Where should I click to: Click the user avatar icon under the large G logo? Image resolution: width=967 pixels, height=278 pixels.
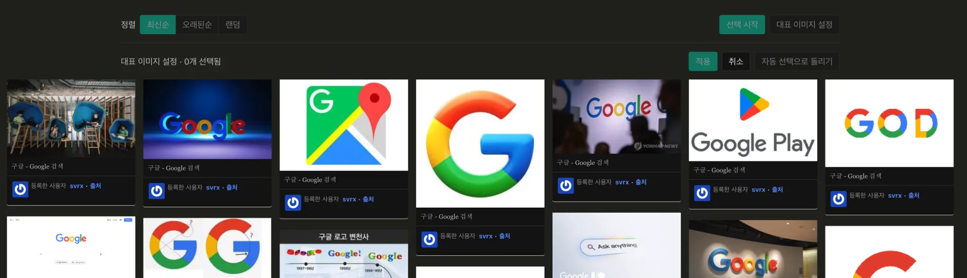click(430, 240)
